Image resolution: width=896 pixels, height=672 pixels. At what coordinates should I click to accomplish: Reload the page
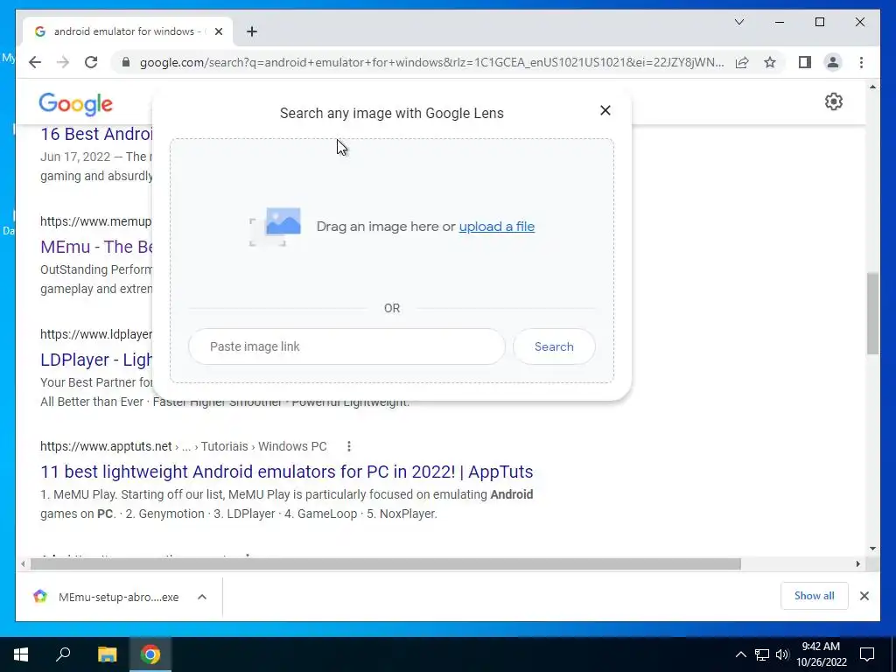(91, 62)
